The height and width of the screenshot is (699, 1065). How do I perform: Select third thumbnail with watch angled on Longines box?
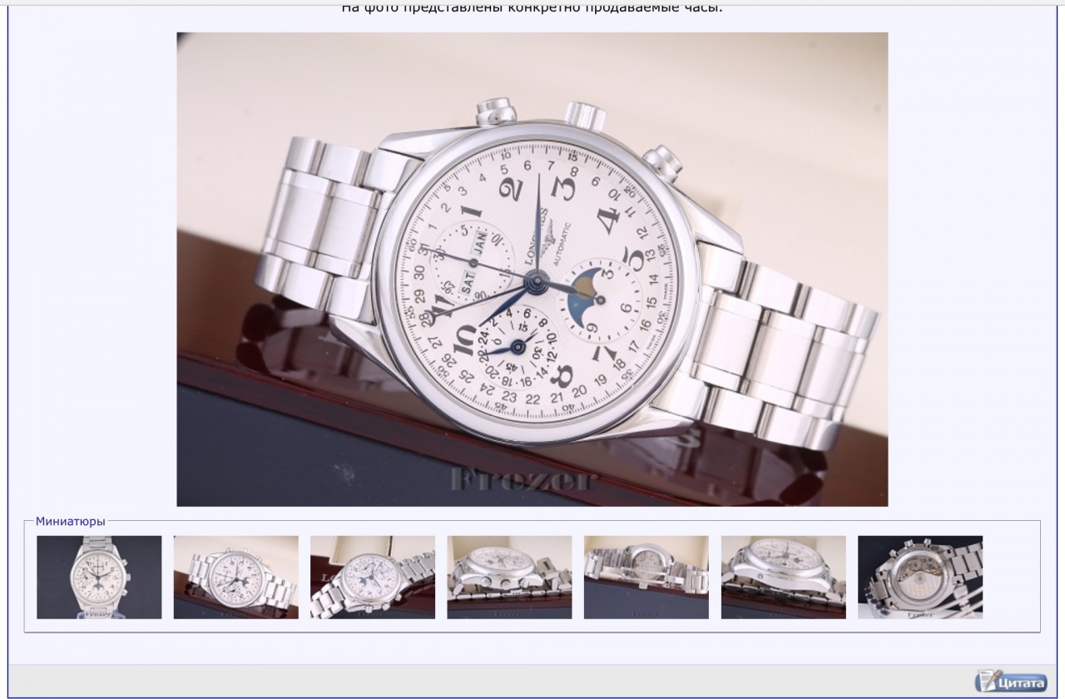click(x=373, y=577)
